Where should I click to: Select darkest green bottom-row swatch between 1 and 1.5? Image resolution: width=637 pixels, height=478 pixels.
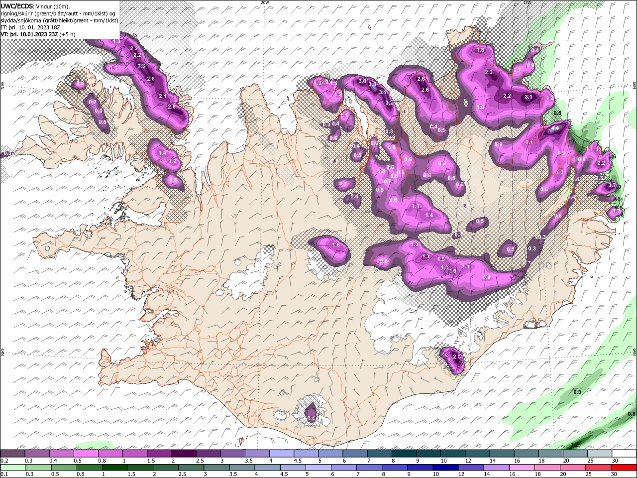[x=114, y=468]
